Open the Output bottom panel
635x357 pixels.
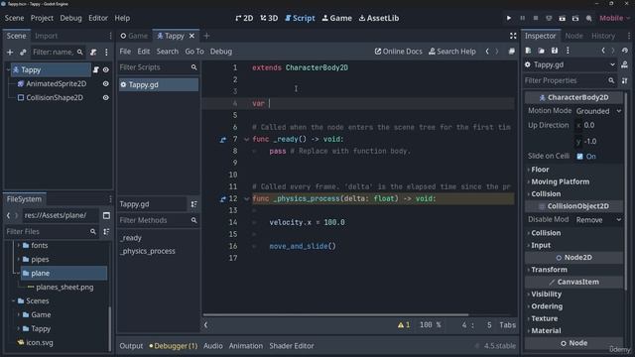click(x=131, y=346)
